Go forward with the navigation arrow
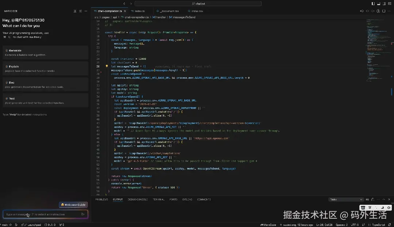394x227 pixels. click(x=131, y=4)
